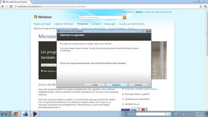
Task: Open the Security Essentials installer taskbar icon
Action: coord(25,114)
